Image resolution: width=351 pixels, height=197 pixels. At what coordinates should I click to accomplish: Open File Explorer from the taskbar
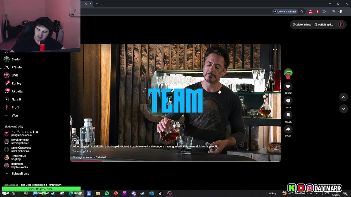point(98,193)
